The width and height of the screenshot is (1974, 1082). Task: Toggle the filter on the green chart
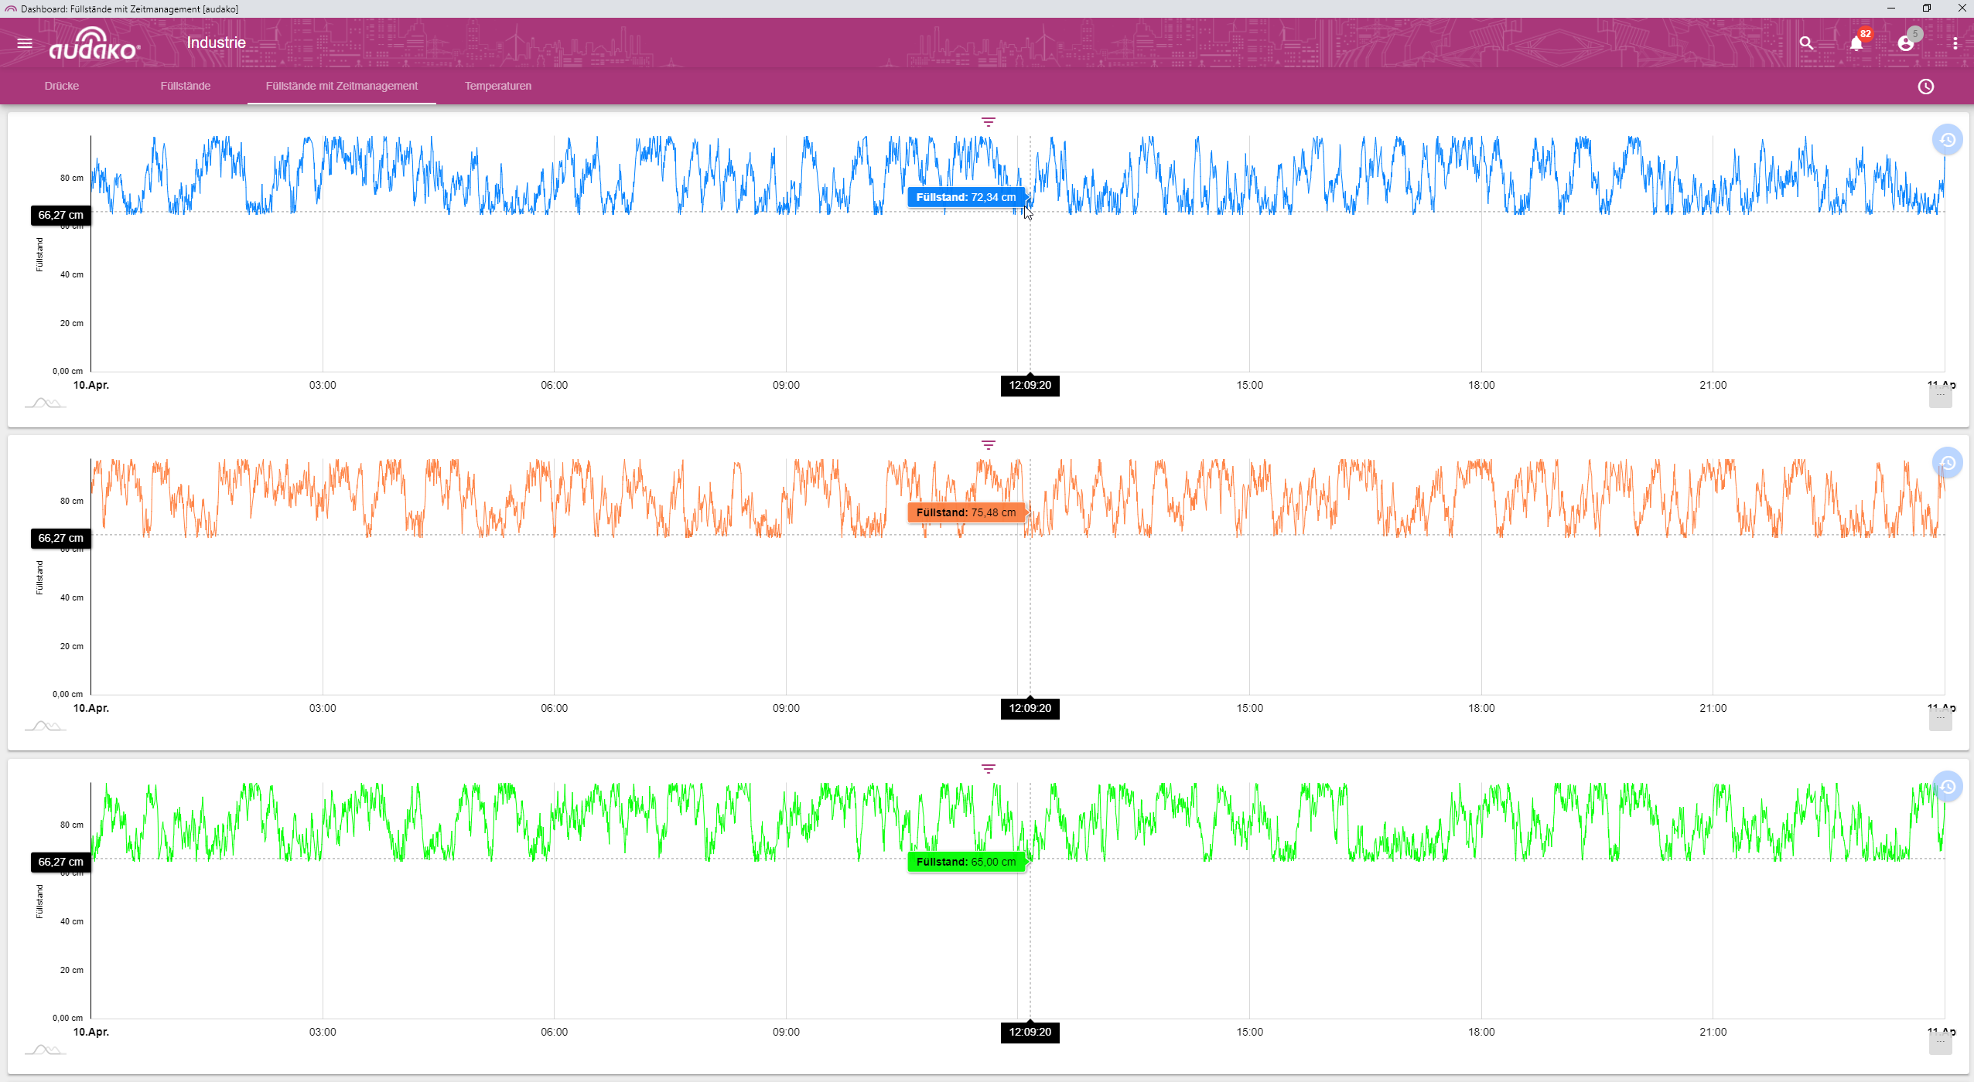pos(988,769)
